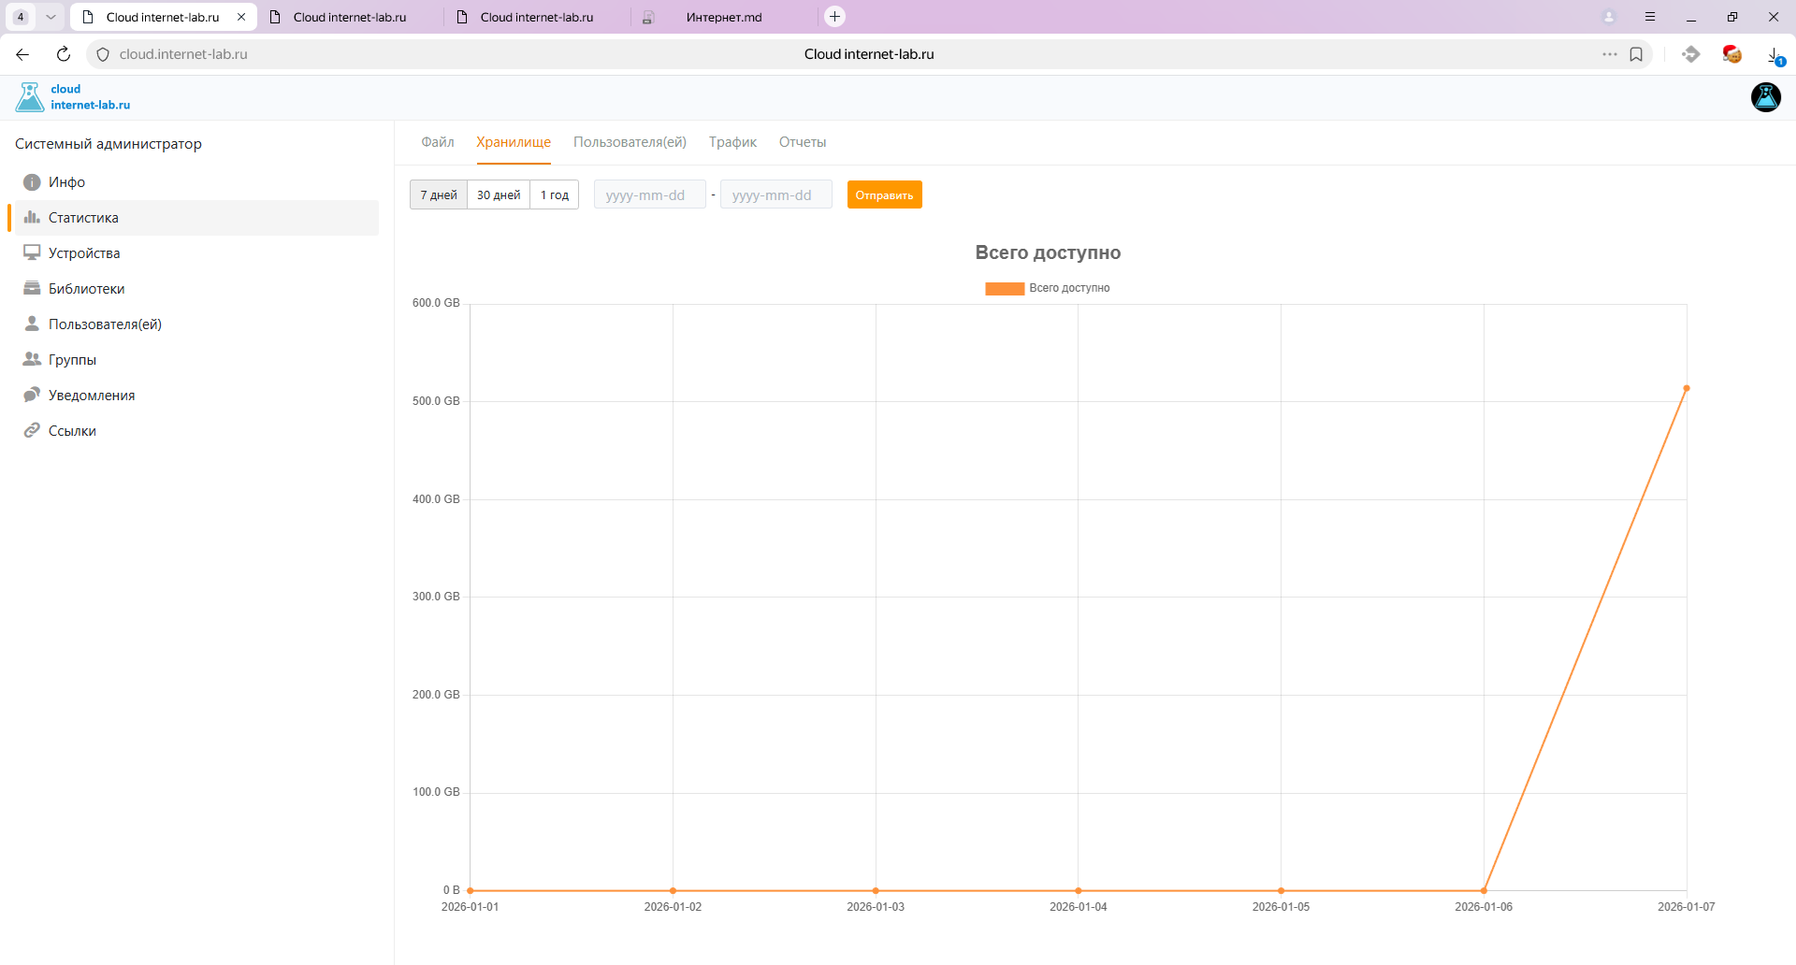Switch range to 1 год
The height and width of the screenshot is (965, 1796).
click(x=555, y=194)
